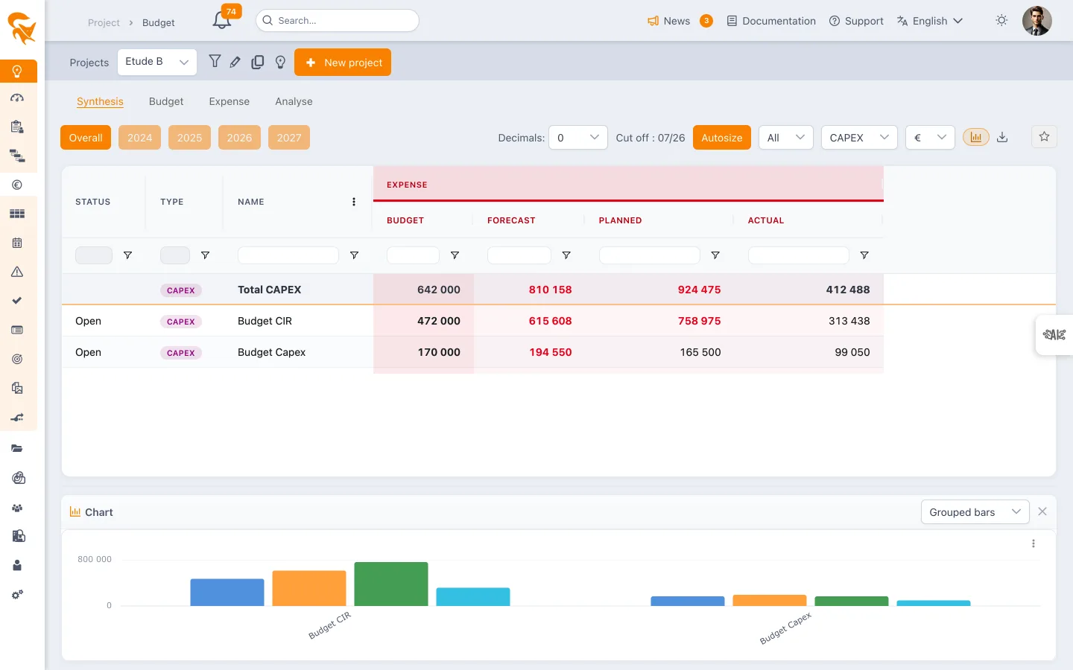Viewport: 1073px width, 670px height.
Task: Focus the top search field
Action: tap(338, 21)
